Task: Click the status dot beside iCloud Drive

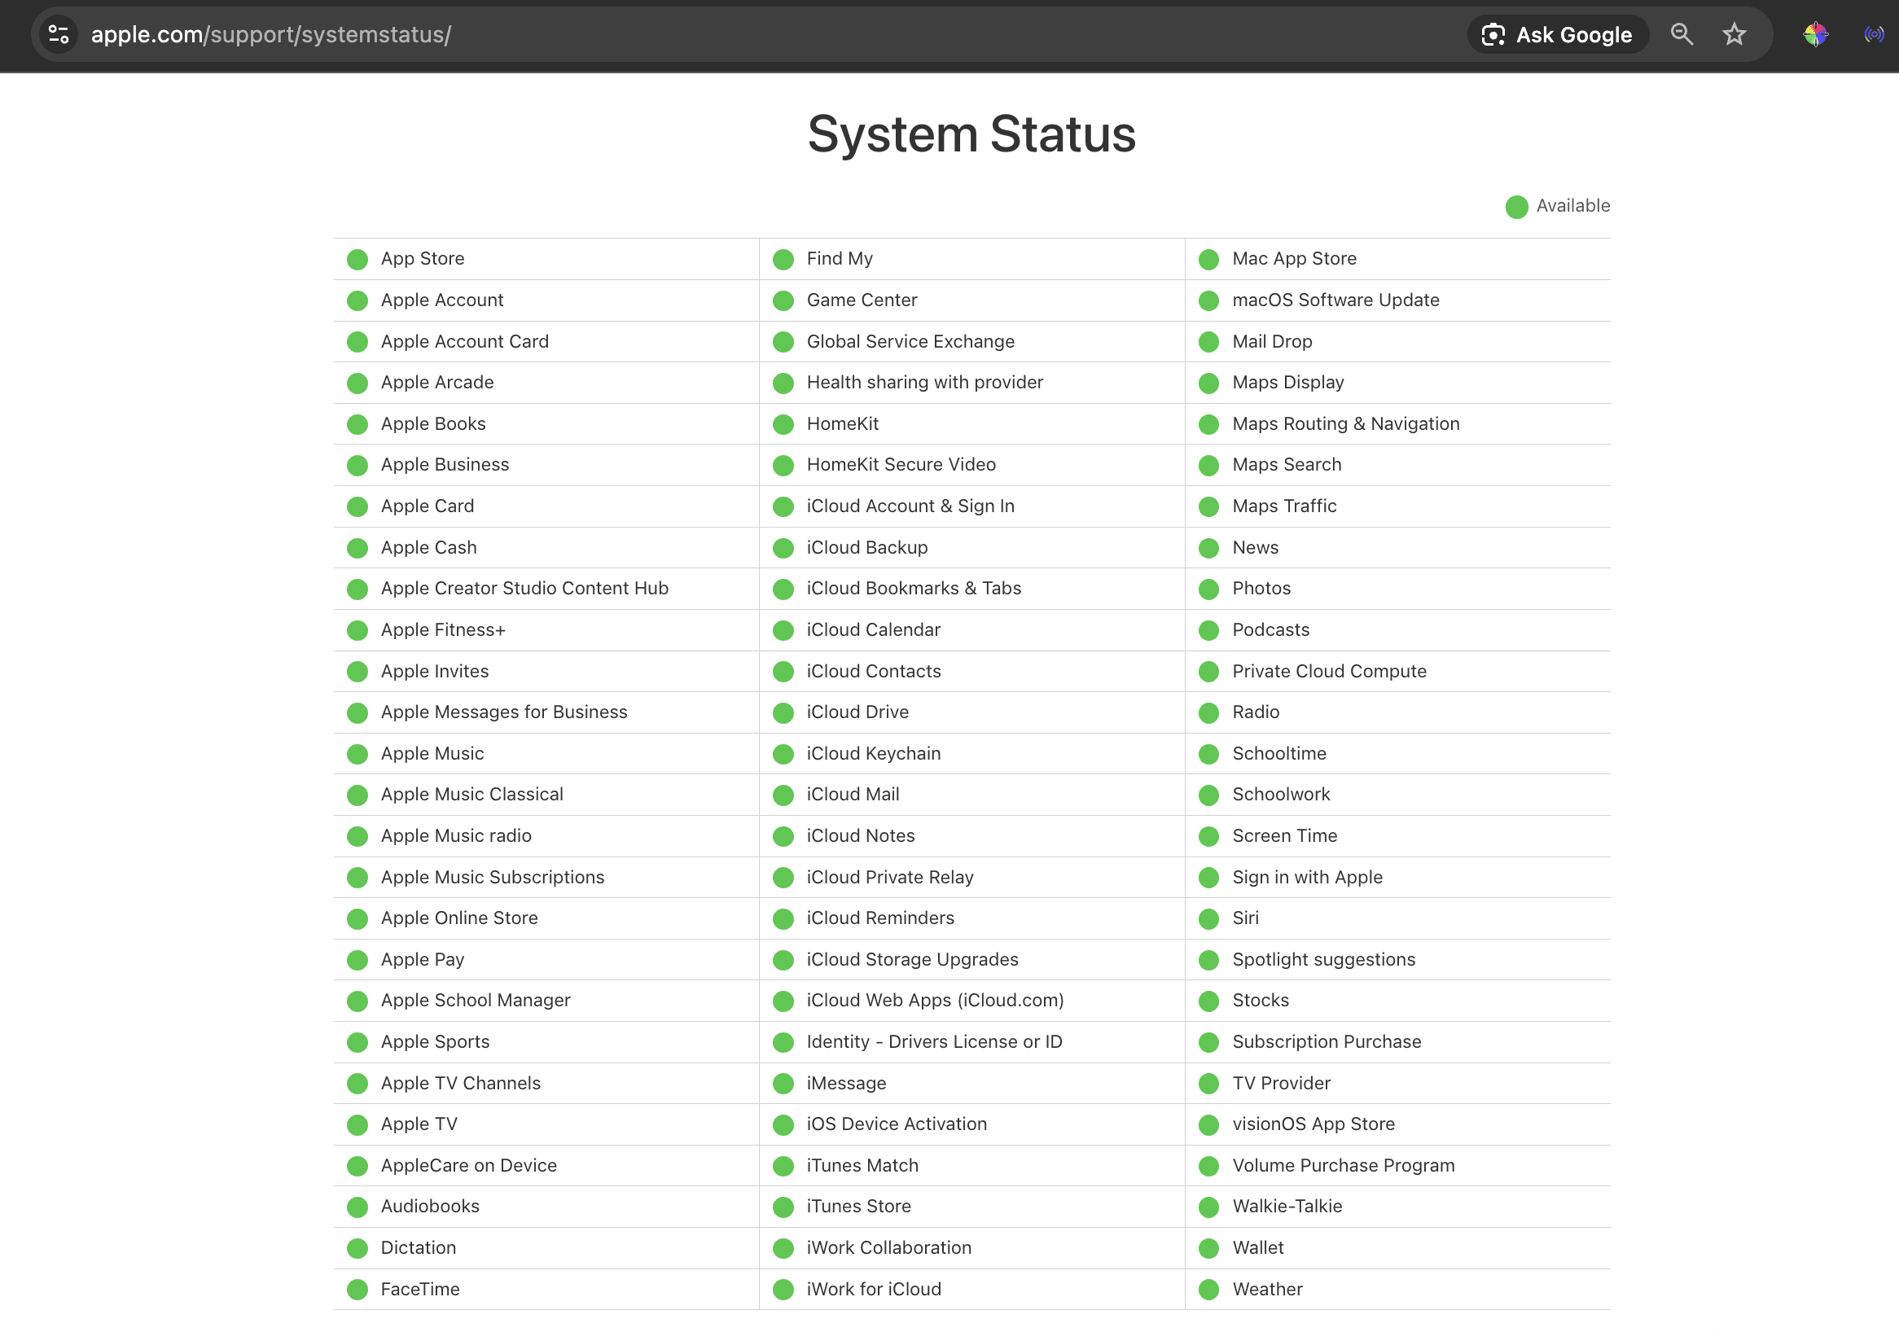Action: (783, 712)
